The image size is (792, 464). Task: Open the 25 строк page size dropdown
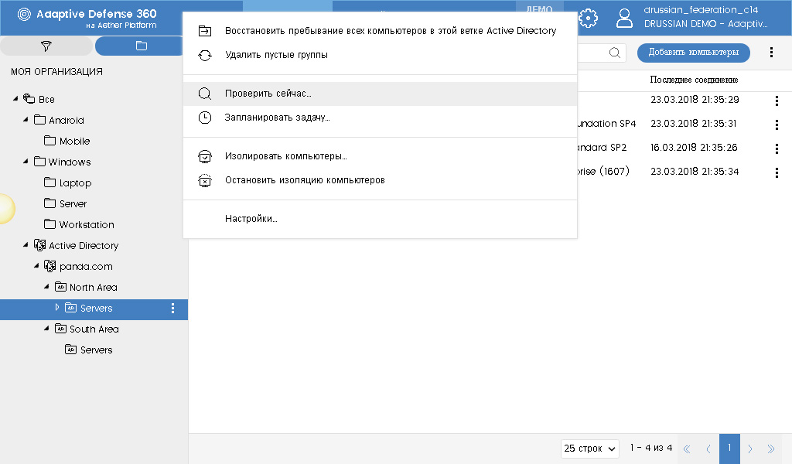click(x=589, y=449)
